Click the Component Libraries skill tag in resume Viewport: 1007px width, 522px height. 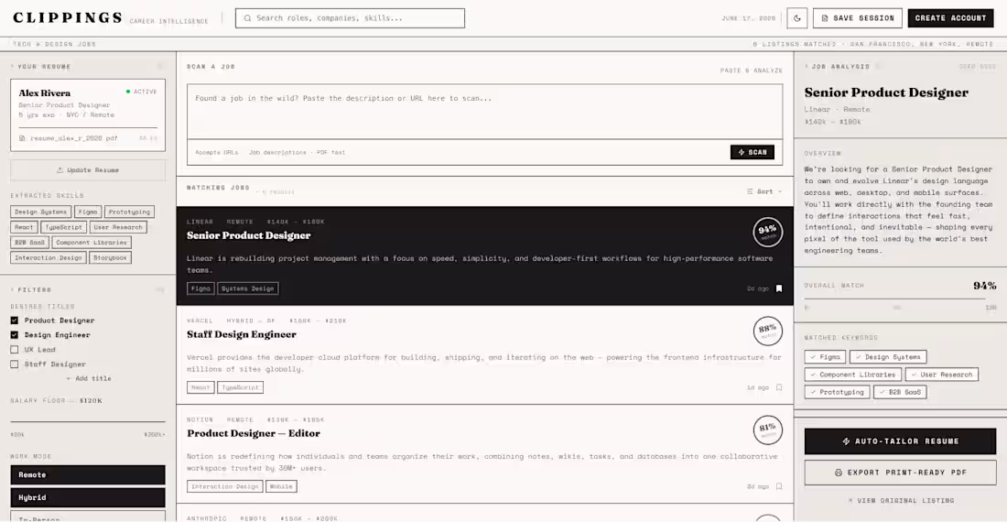[x=92, y=243]
